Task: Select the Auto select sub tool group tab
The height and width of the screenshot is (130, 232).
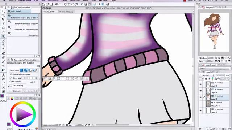Action: click(19, 11)
